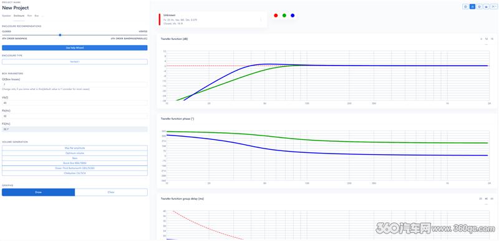The height and width of the screenshot is (241, 499).
Task: Switch to the Port tab
Action: click(29, 15)
